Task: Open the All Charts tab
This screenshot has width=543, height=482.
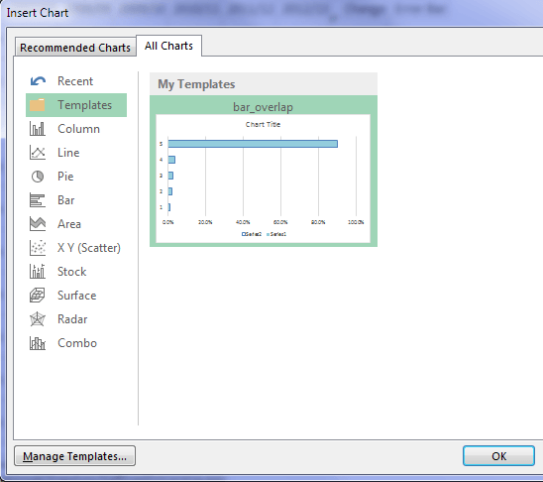Action: pos(168,46)
